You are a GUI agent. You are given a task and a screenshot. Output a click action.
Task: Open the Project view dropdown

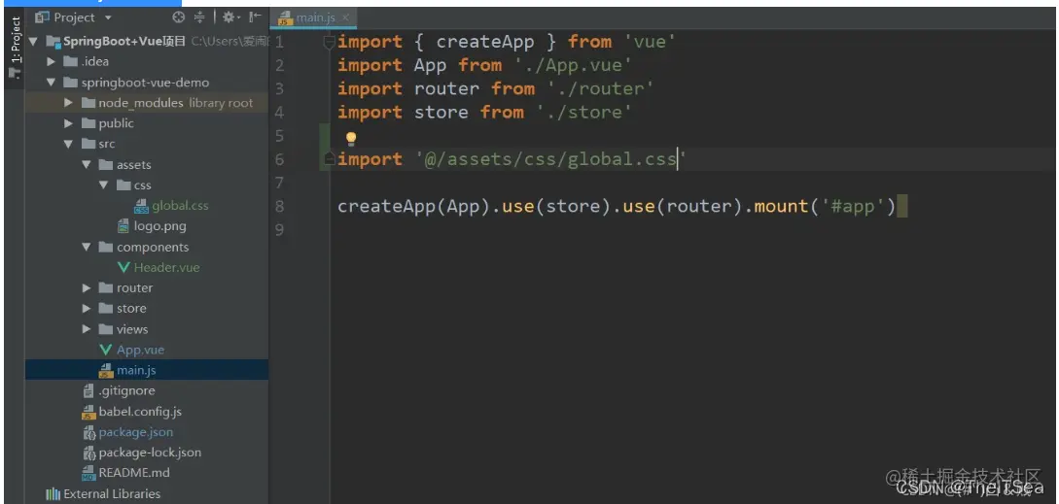click(x=108, y=18)
